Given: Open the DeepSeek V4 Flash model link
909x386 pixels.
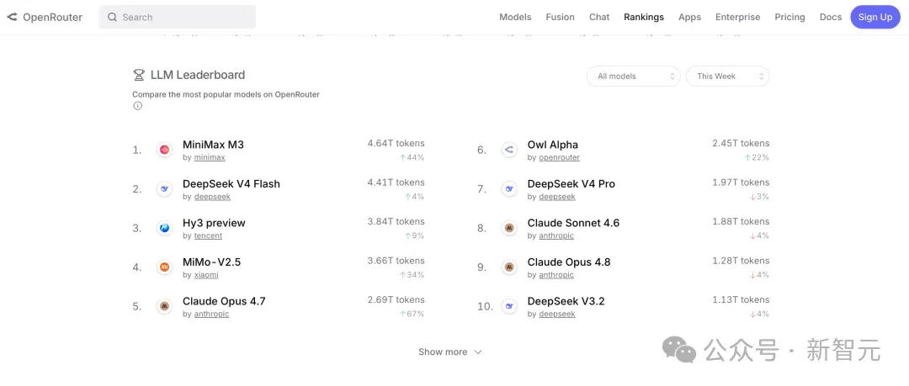Looking at the screenshot, I should click(231, 183).
